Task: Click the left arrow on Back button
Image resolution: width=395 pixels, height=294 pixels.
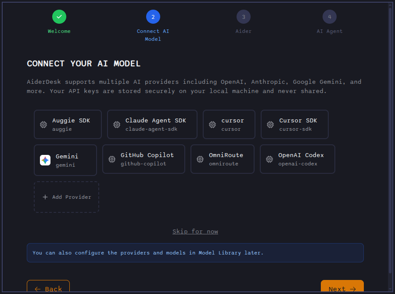Action: [38, 289]
